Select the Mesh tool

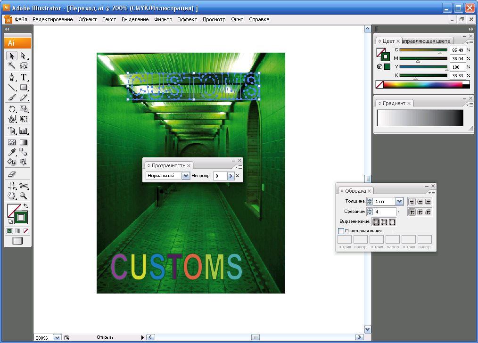click(12, 142)
